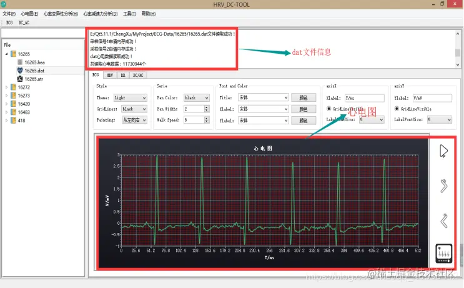Image resolution: width=464 pixels, height=288 pixels.
Task: Click the Xlabel 颜色 color button
Action: [304, 109]
